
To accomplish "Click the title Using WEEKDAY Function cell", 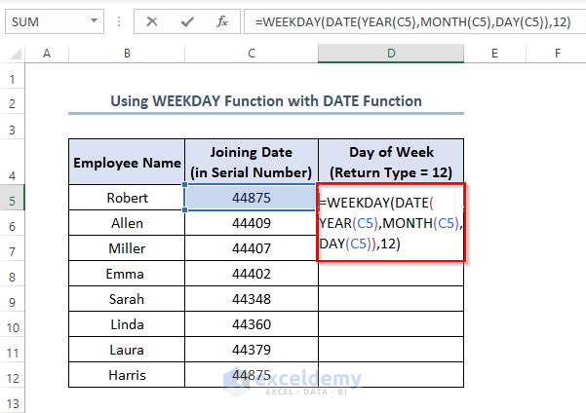I will pyautogui.click(x=265, y=101).
